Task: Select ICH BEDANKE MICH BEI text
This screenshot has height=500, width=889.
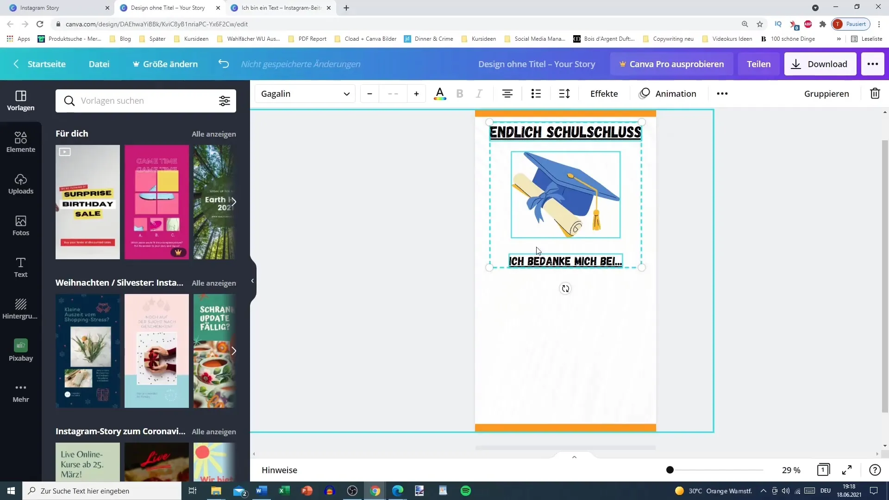Action: coord(565,261)
